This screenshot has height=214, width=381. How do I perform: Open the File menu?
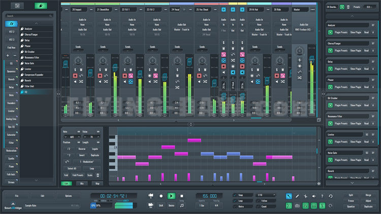pyautogui.click(x=17, y=196)
